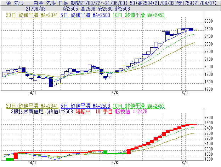Screen dimensions: 221x167
Task: Click the 2000 axis value on candlestick chart
Action: click(x=209, y=67)
